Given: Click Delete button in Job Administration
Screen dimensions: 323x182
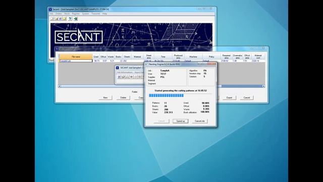Looking at the screenshot, I should click(x=123, y=98).
